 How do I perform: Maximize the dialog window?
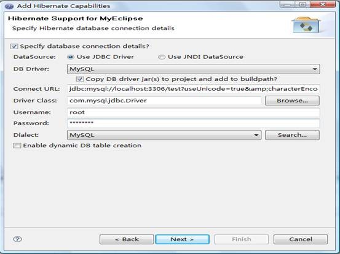click(x=302, y=4)
